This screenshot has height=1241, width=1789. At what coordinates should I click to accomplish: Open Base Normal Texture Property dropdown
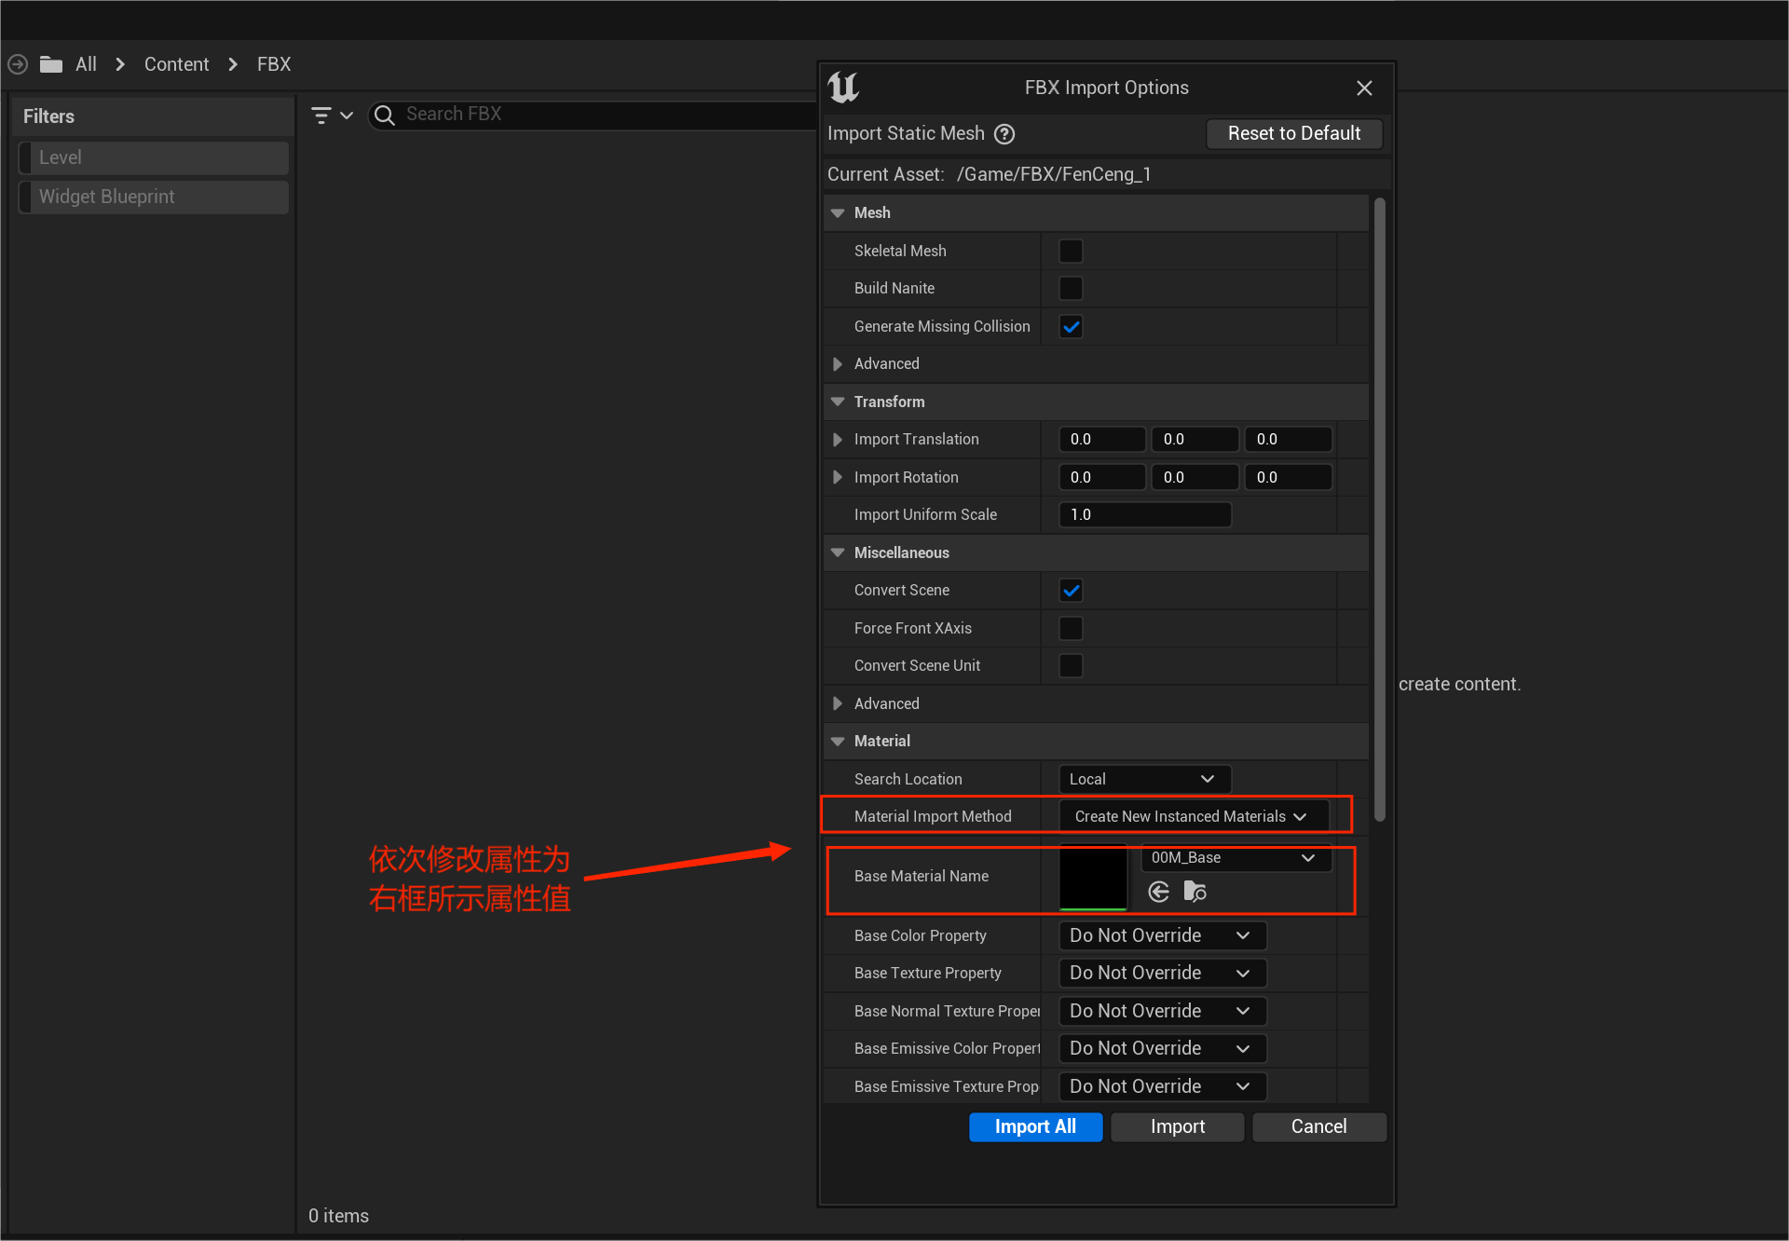click(1163, 1012)
